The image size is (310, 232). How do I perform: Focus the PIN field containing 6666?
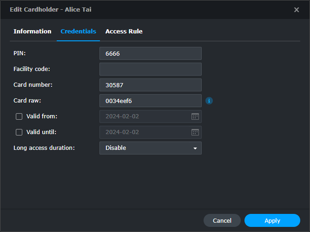151,53
